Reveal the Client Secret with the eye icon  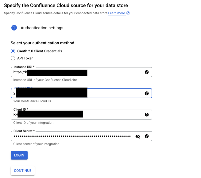(x=138, y=136)
